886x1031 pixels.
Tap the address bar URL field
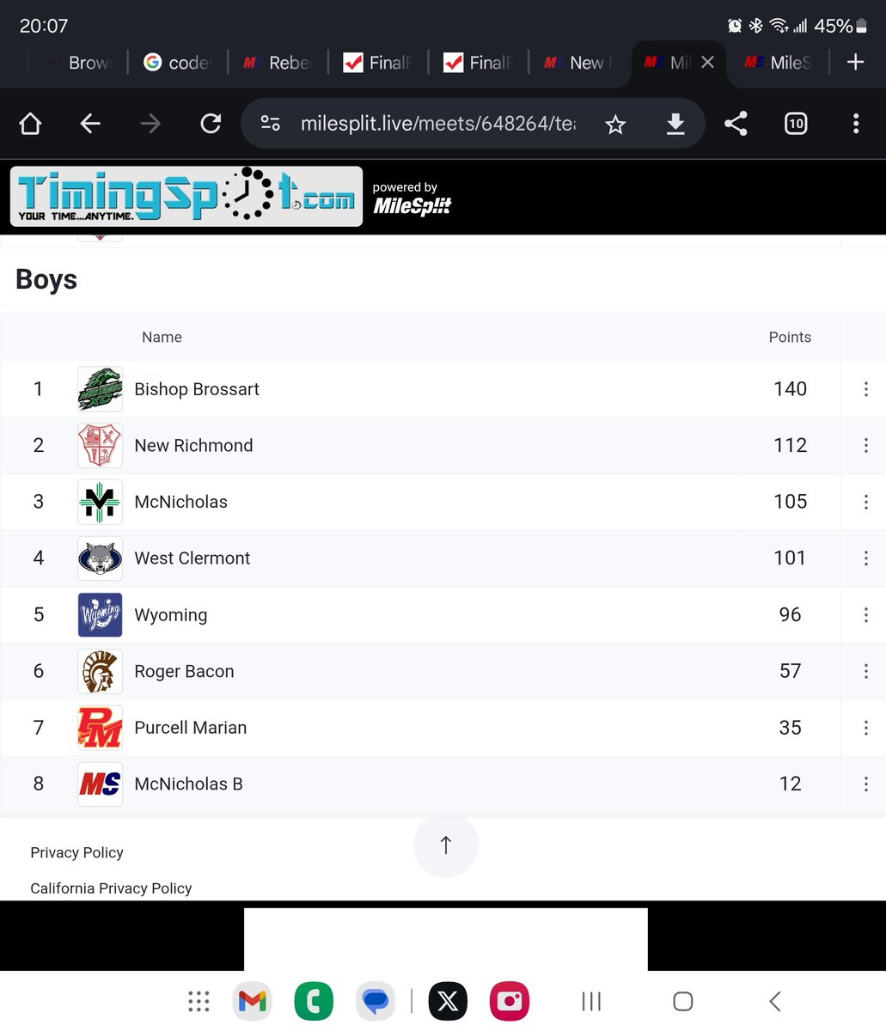click(x=438, y=125)
